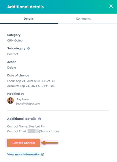Click Joy Leow's avatar photo
This screenshot has height=162, width=117.
(11, 101)
